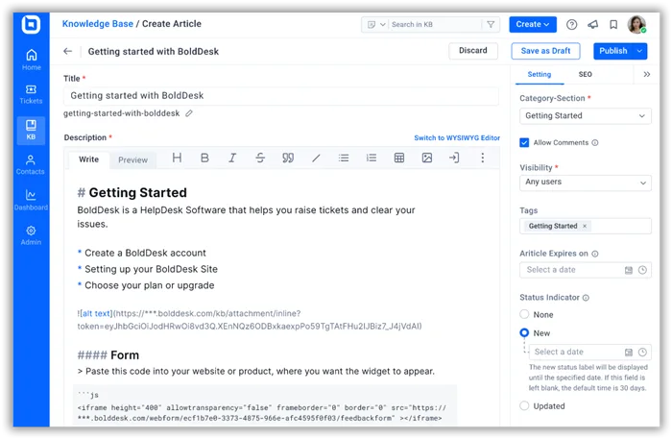This screenshot has height=439, width=672.
Task: Open Admin settings in sidebar
Action: pyautogui.click(x=31, y=235)
